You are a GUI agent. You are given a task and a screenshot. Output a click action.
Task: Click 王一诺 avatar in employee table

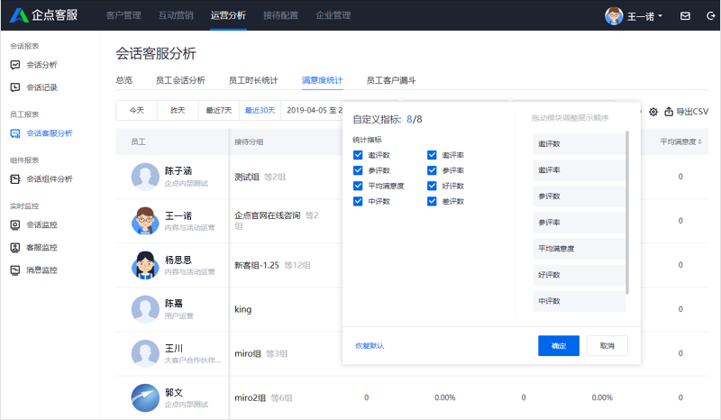pyautogui.click(x=145, y=221)
